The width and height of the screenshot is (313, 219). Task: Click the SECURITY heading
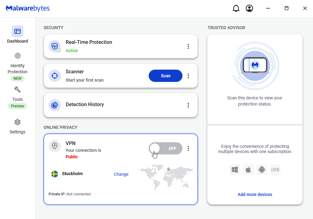coord(53,28)
